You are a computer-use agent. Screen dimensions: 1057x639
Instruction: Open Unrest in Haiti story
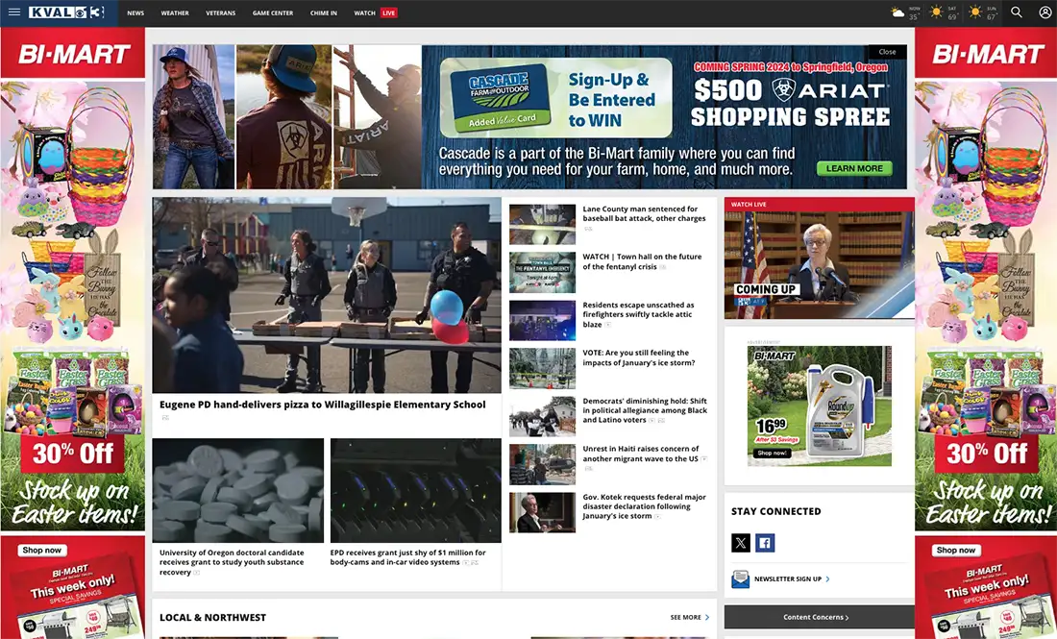641,454
